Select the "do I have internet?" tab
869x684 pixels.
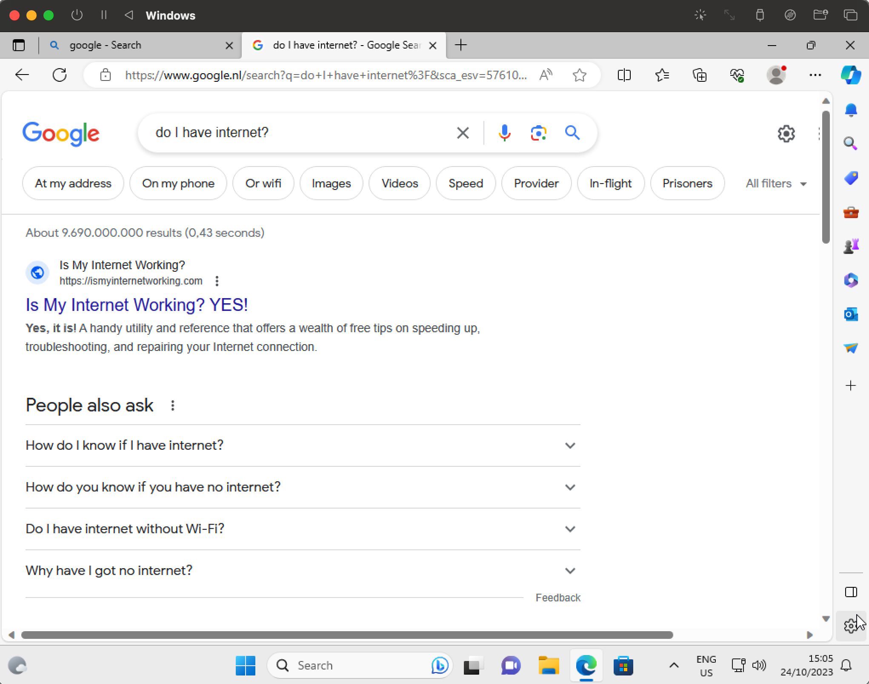[x=344, y=45]
